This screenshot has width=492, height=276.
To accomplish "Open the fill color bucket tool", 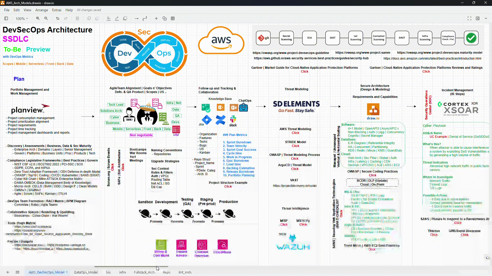I will tap(108, 18).
